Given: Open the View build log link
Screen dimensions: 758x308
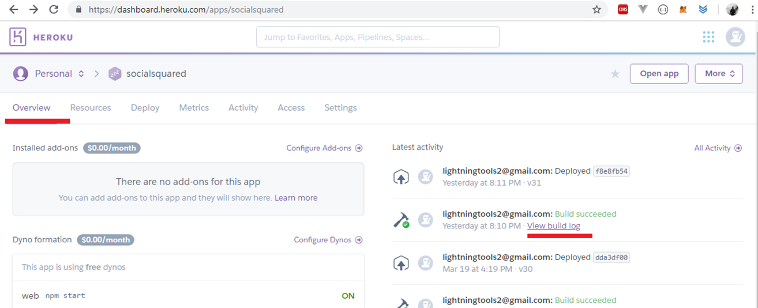Looking at the screenshot, I should click(x=554, y=226).
